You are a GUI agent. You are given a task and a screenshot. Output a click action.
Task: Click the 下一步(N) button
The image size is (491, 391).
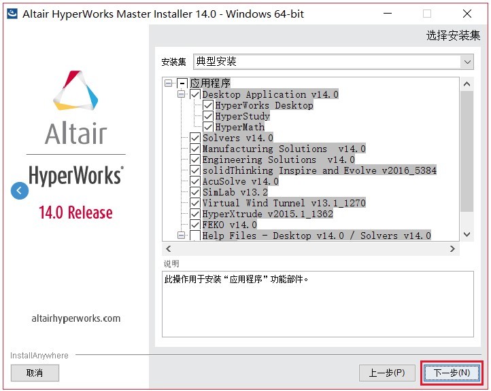coord(452,373)
